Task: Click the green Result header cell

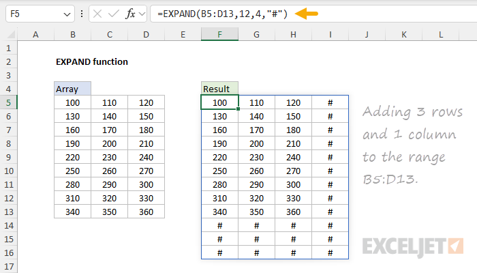Action: (x=219, y=89)
